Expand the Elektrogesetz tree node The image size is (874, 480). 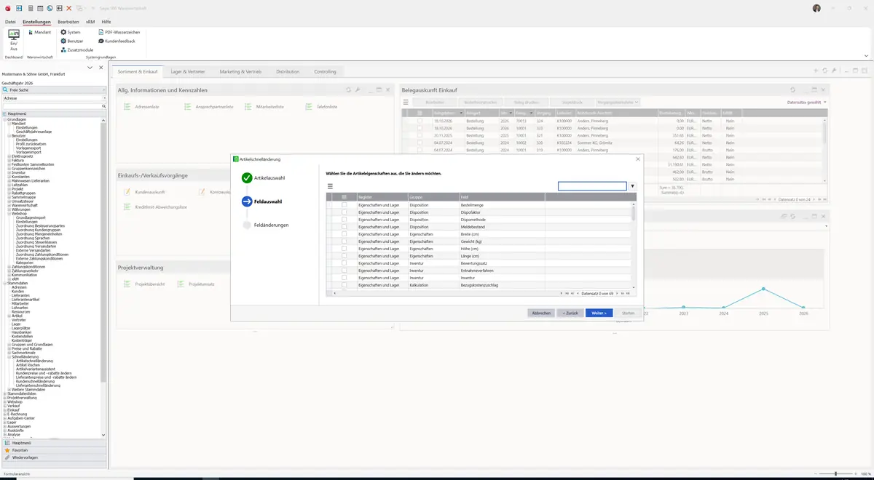click(9, 156)
